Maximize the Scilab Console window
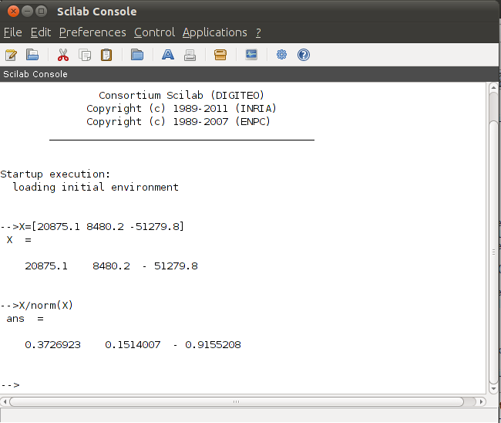This screenshot has width=501, height=423. [41, 12]
